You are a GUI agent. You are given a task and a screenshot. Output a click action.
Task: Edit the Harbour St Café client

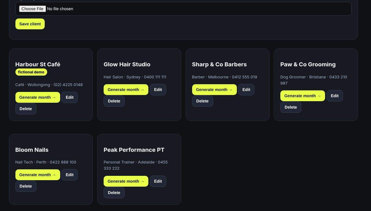coord(70,97)
